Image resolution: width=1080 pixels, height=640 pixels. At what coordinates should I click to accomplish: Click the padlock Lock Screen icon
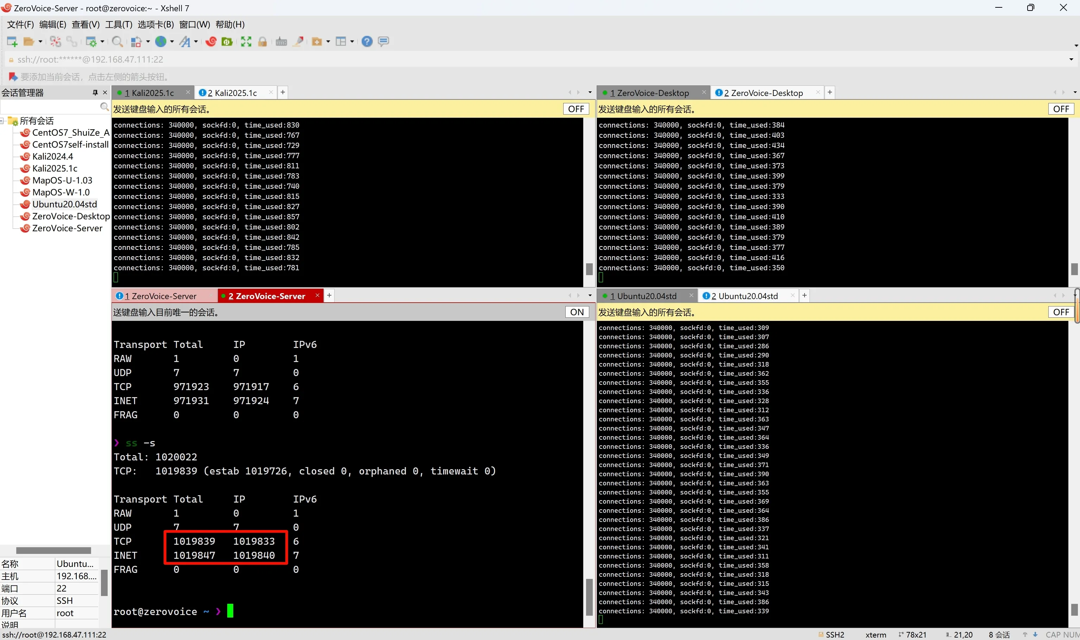tap(262, 41)
